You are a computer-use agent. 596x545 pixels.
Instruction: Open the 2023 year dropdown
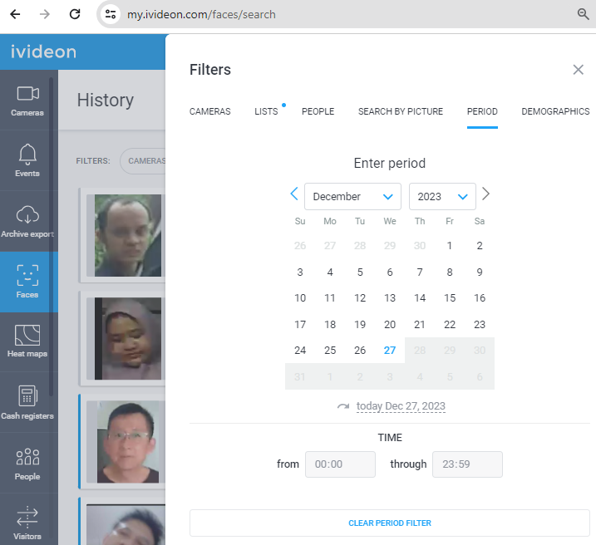click(x=442, y=196)
